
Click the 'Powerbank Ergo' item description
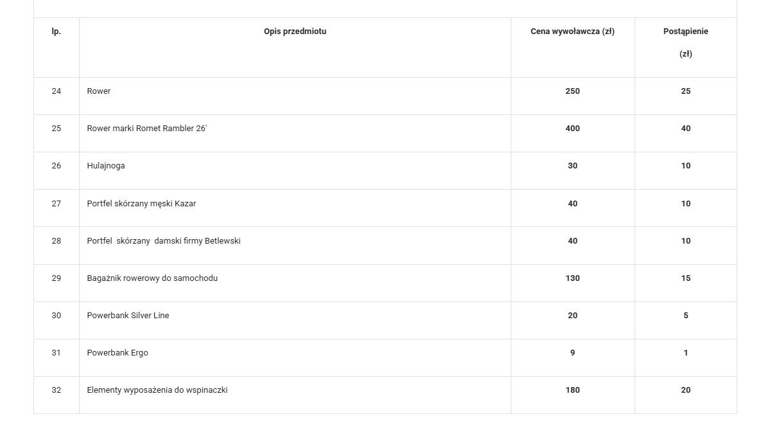point(118,353)
